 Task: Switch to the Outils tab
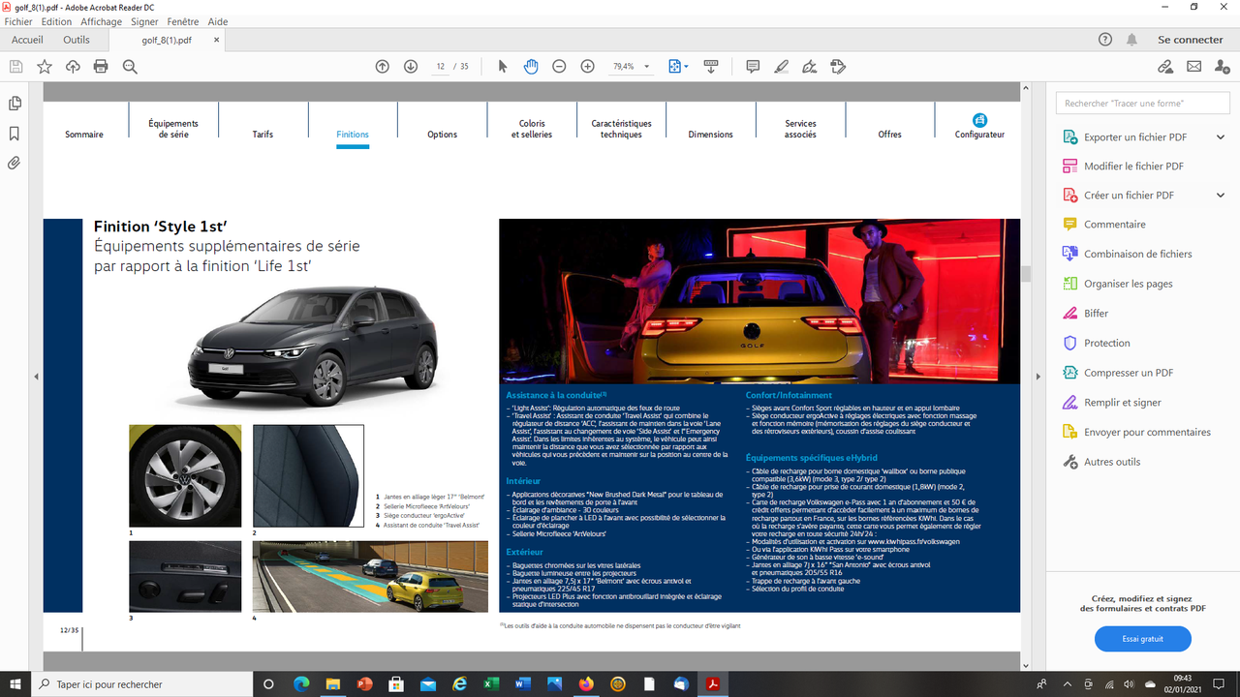coord(77,40)
